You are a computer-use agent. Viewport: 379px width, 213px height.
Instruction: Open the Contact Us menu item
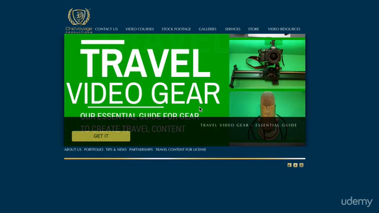pos(107,29)
